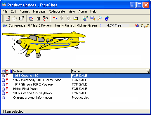151x115 pixels.
Task: Toggle the red flag on 1972 Weatherly row
Action: 7,80
